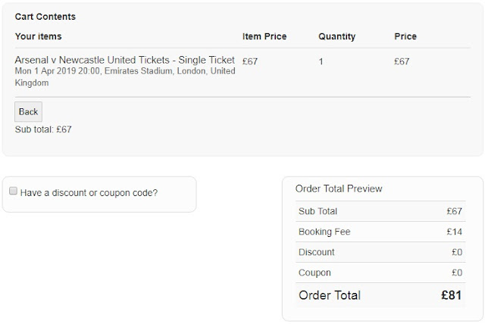This screenshot has height=324, width=485.
Task: Click the Order Total Preview heading
Action: pyautogui.click(x=339, y=188)
